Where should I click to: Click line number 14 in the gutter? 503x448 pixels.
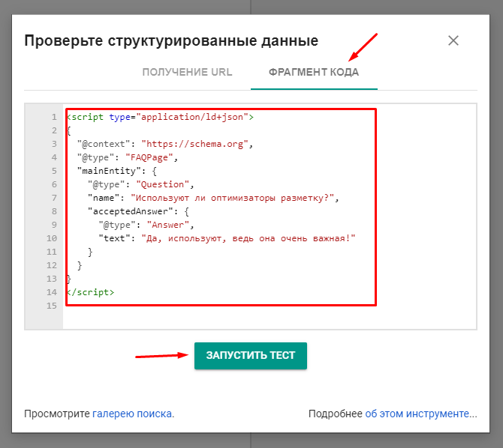tap(51, 292)
